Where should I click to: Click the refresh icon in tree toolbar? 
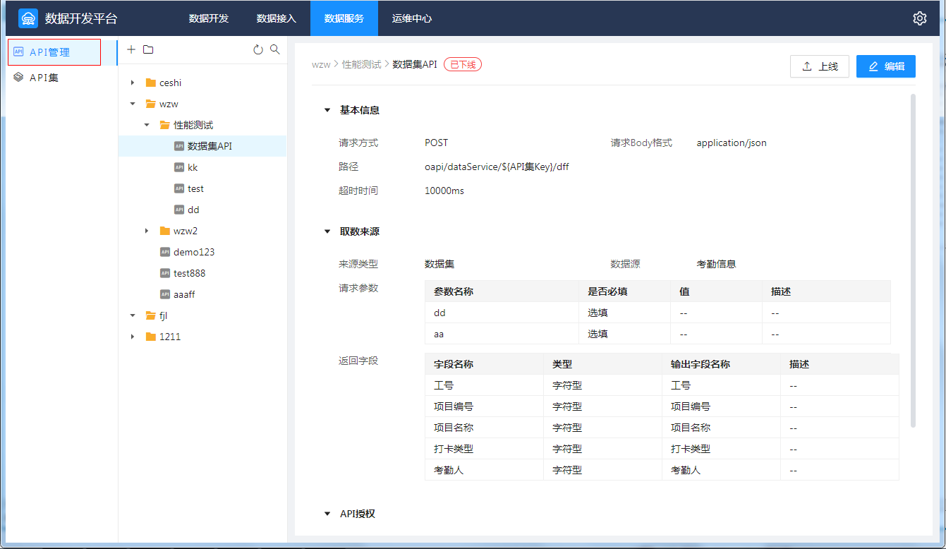click(257, 49)
